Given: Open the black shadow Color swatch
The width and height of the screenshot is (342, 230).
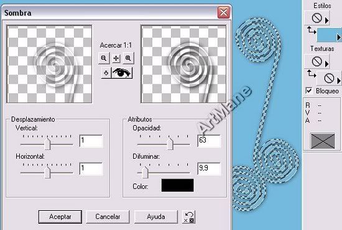Looking at the screenshot, I should [x=177, y=185].
